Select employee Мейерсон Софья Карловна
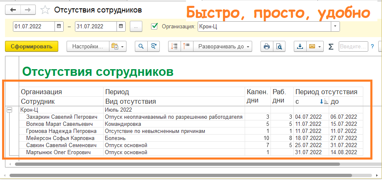This screenshot has width=382, height=180. tap(60, 138)
